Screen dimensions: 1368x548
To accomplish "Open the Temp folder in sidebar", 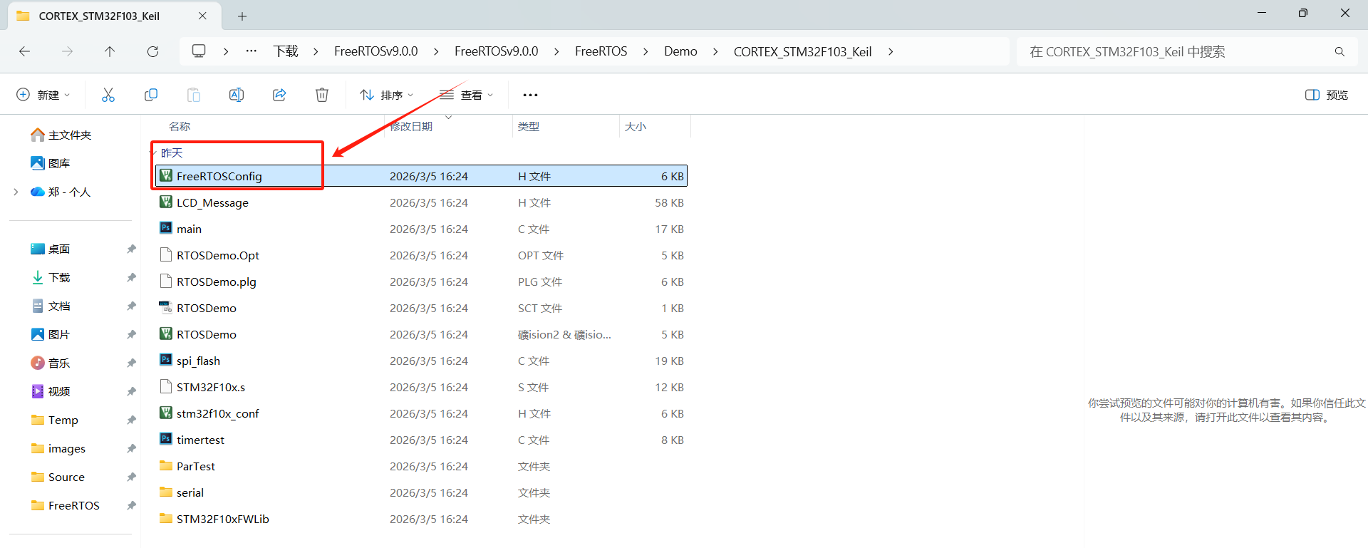I will pyautogui.click(x=54, y=420).
